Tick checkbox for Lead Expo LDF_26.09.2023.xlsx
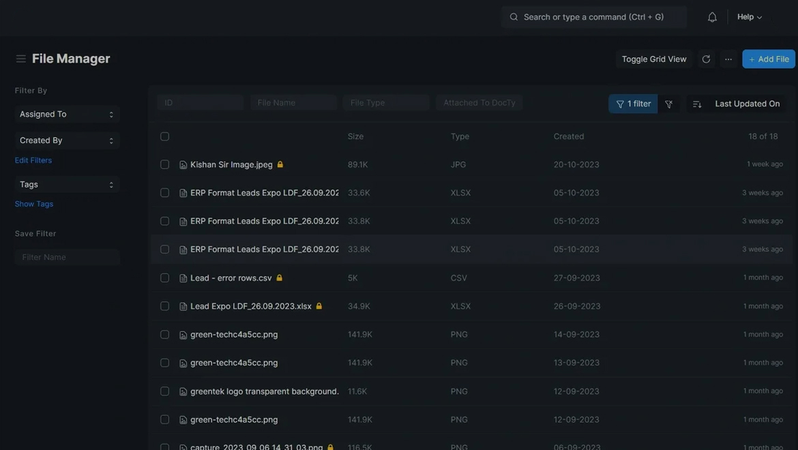Image resolution: width=798 pixels, height=450 pixels. coord(164,306)
